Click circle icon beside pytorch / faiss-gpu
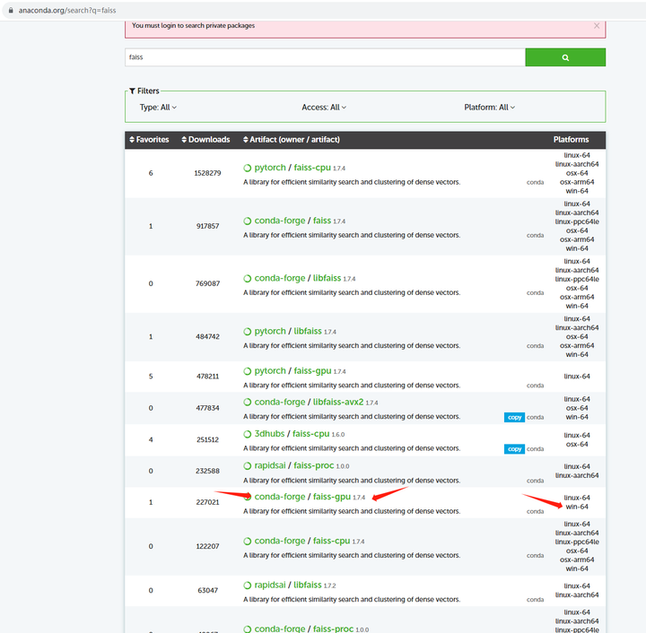Image resolution: width=646 pixels, height=633 pixels. tap(248, 371)
